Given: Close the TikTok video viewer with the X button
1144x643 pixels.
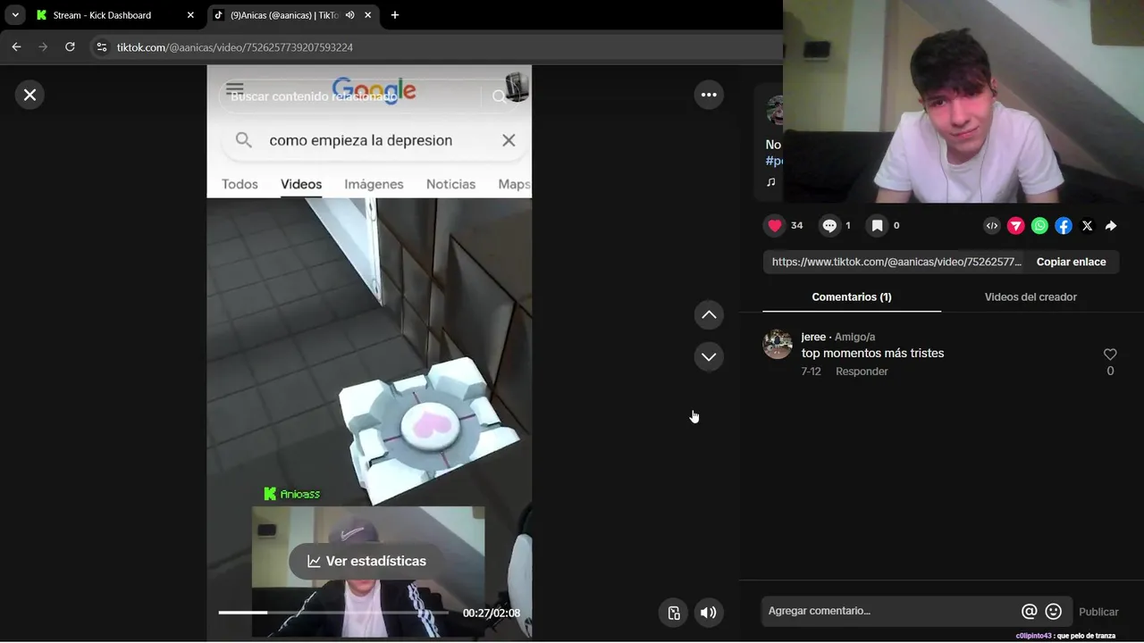Looking at the screenshot, I should pyautogui.click(x=29, y=95).
